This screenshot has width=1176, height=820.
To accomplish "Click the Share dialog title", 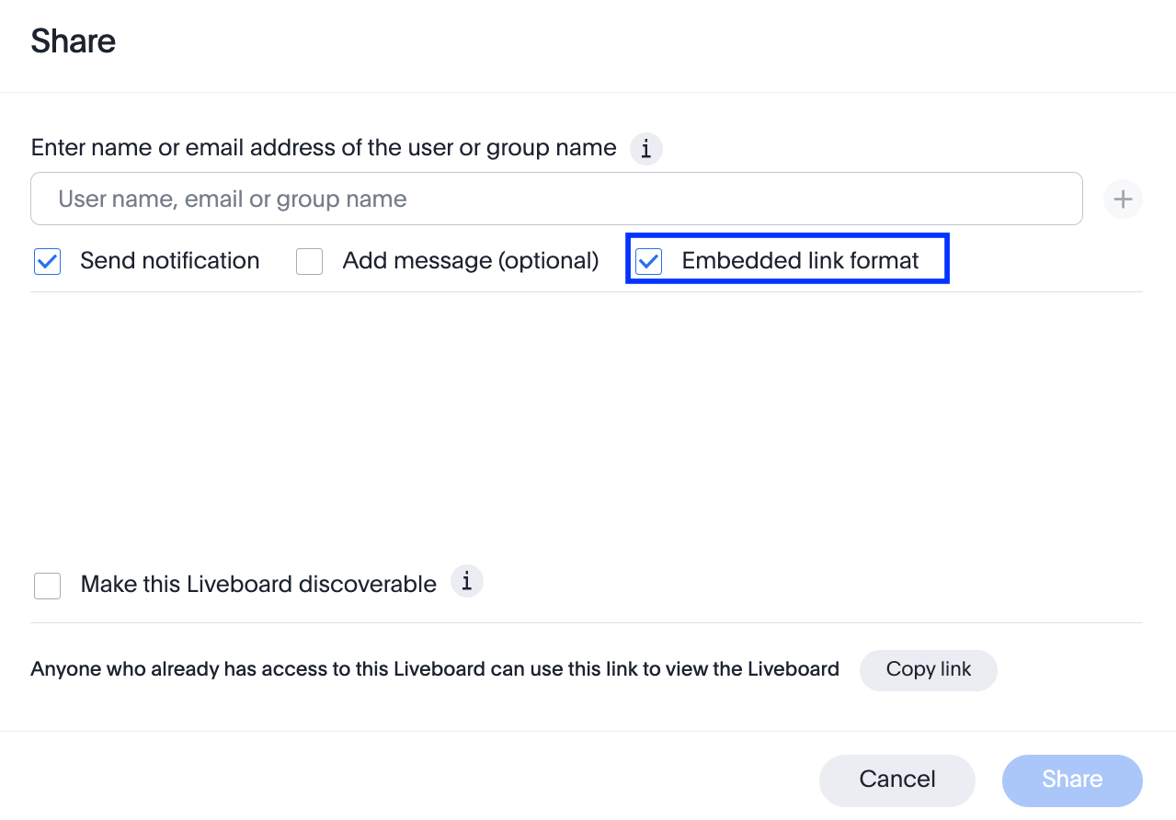I will (x=73, y=40).
